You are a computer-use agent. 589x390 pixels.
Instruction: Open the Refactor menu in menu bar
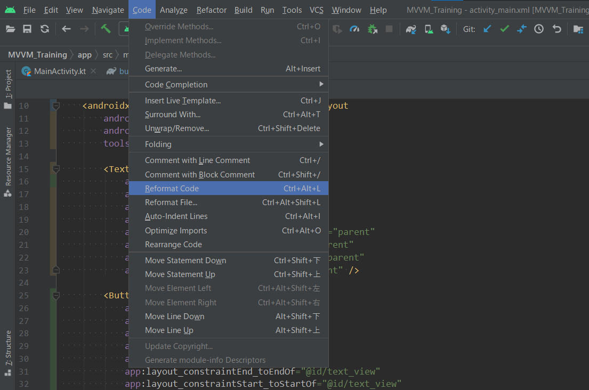(211, 10)
